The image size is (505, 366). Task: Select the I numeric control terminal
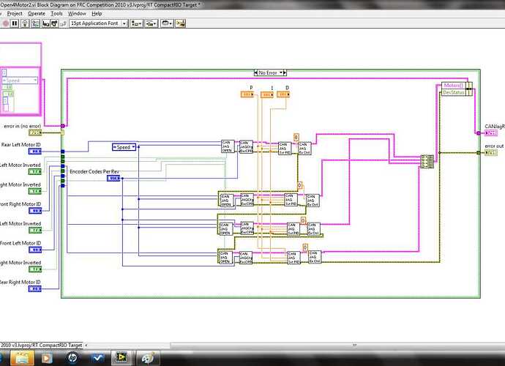(267, 94)
